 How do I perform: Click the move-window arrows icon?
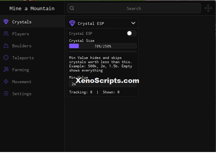(208, 8)
